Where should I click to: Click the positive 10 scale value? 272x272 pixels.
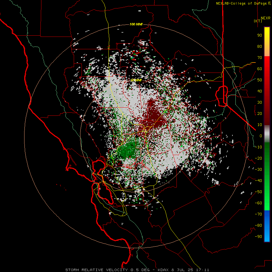[260, 125]
